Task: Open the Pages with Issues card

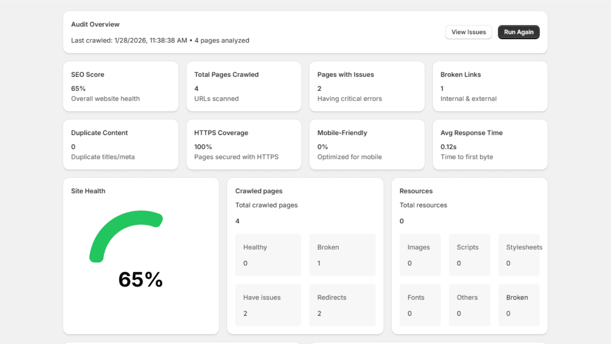Action: click(x=367, y=86)
